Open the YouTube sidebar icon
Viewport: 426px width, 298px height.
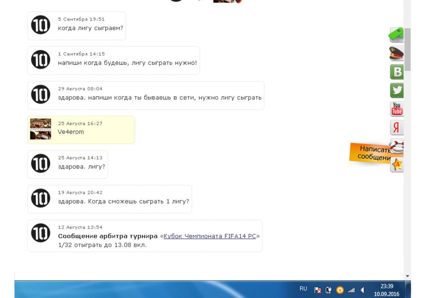397,109
